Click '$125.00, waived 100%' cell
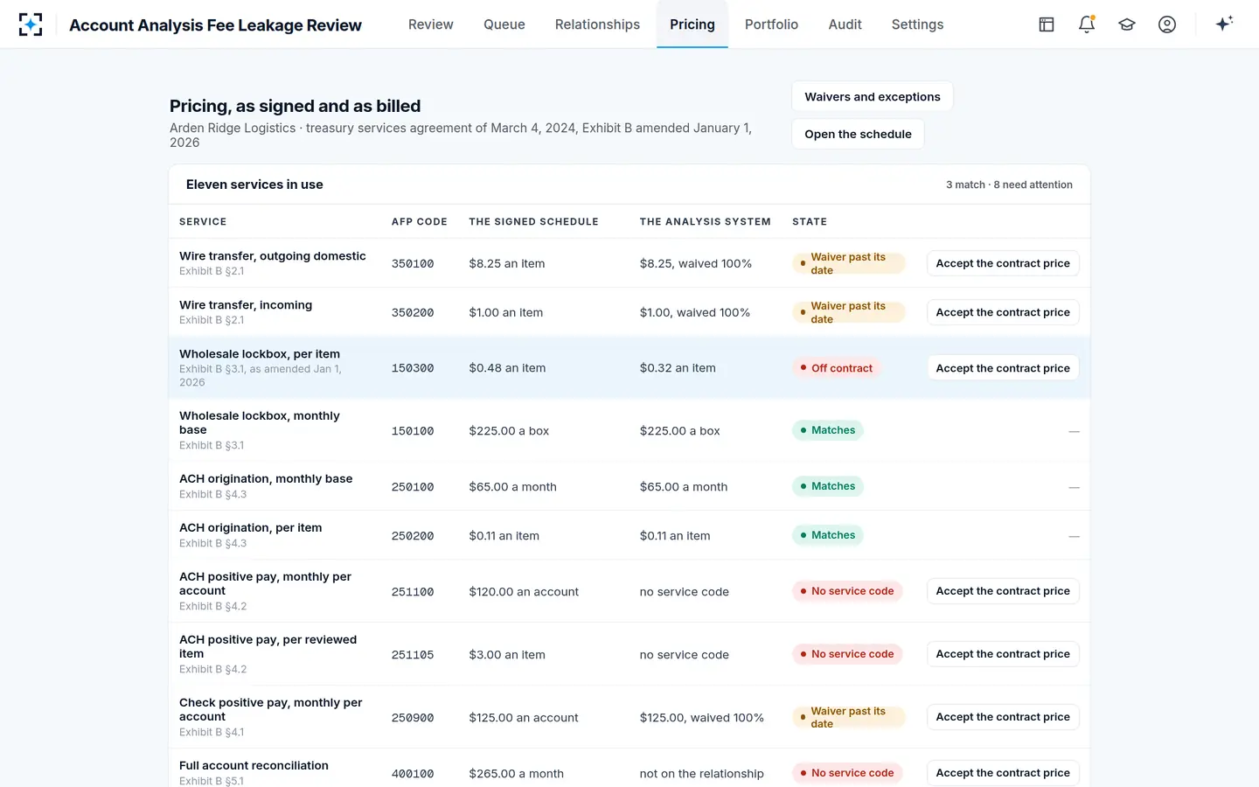 [x=701, y=718]
